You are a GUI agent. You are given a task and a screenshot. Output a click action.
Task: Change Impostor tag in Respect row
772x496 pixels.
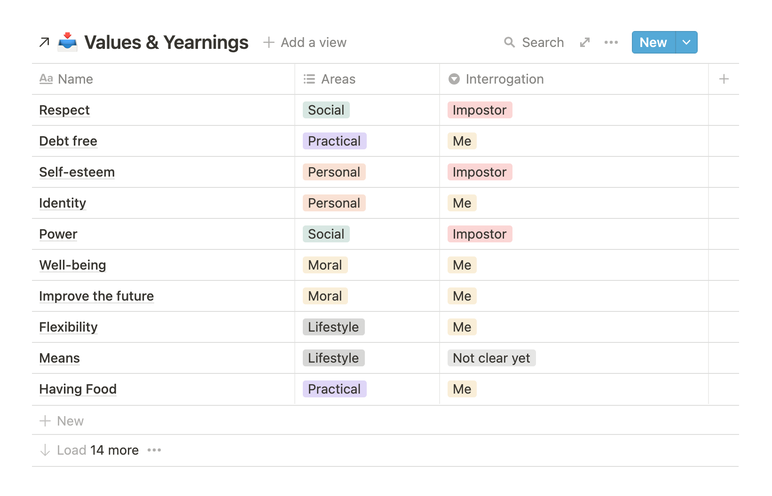point(480,110)
